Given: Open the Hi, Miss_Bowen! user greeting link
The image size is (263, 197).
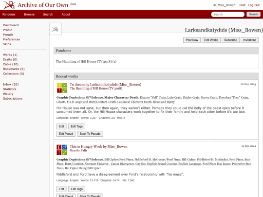Looking at the screenshot, I should pos(225,5).
